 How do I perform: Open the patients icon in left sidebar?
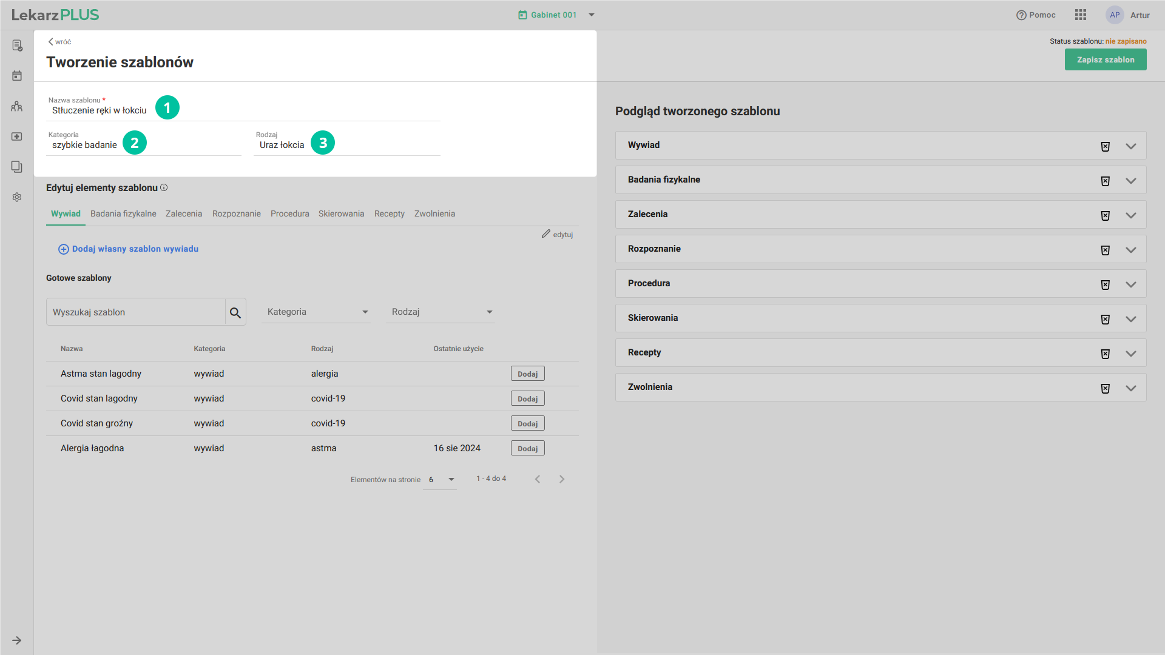[x=17, y=106]
